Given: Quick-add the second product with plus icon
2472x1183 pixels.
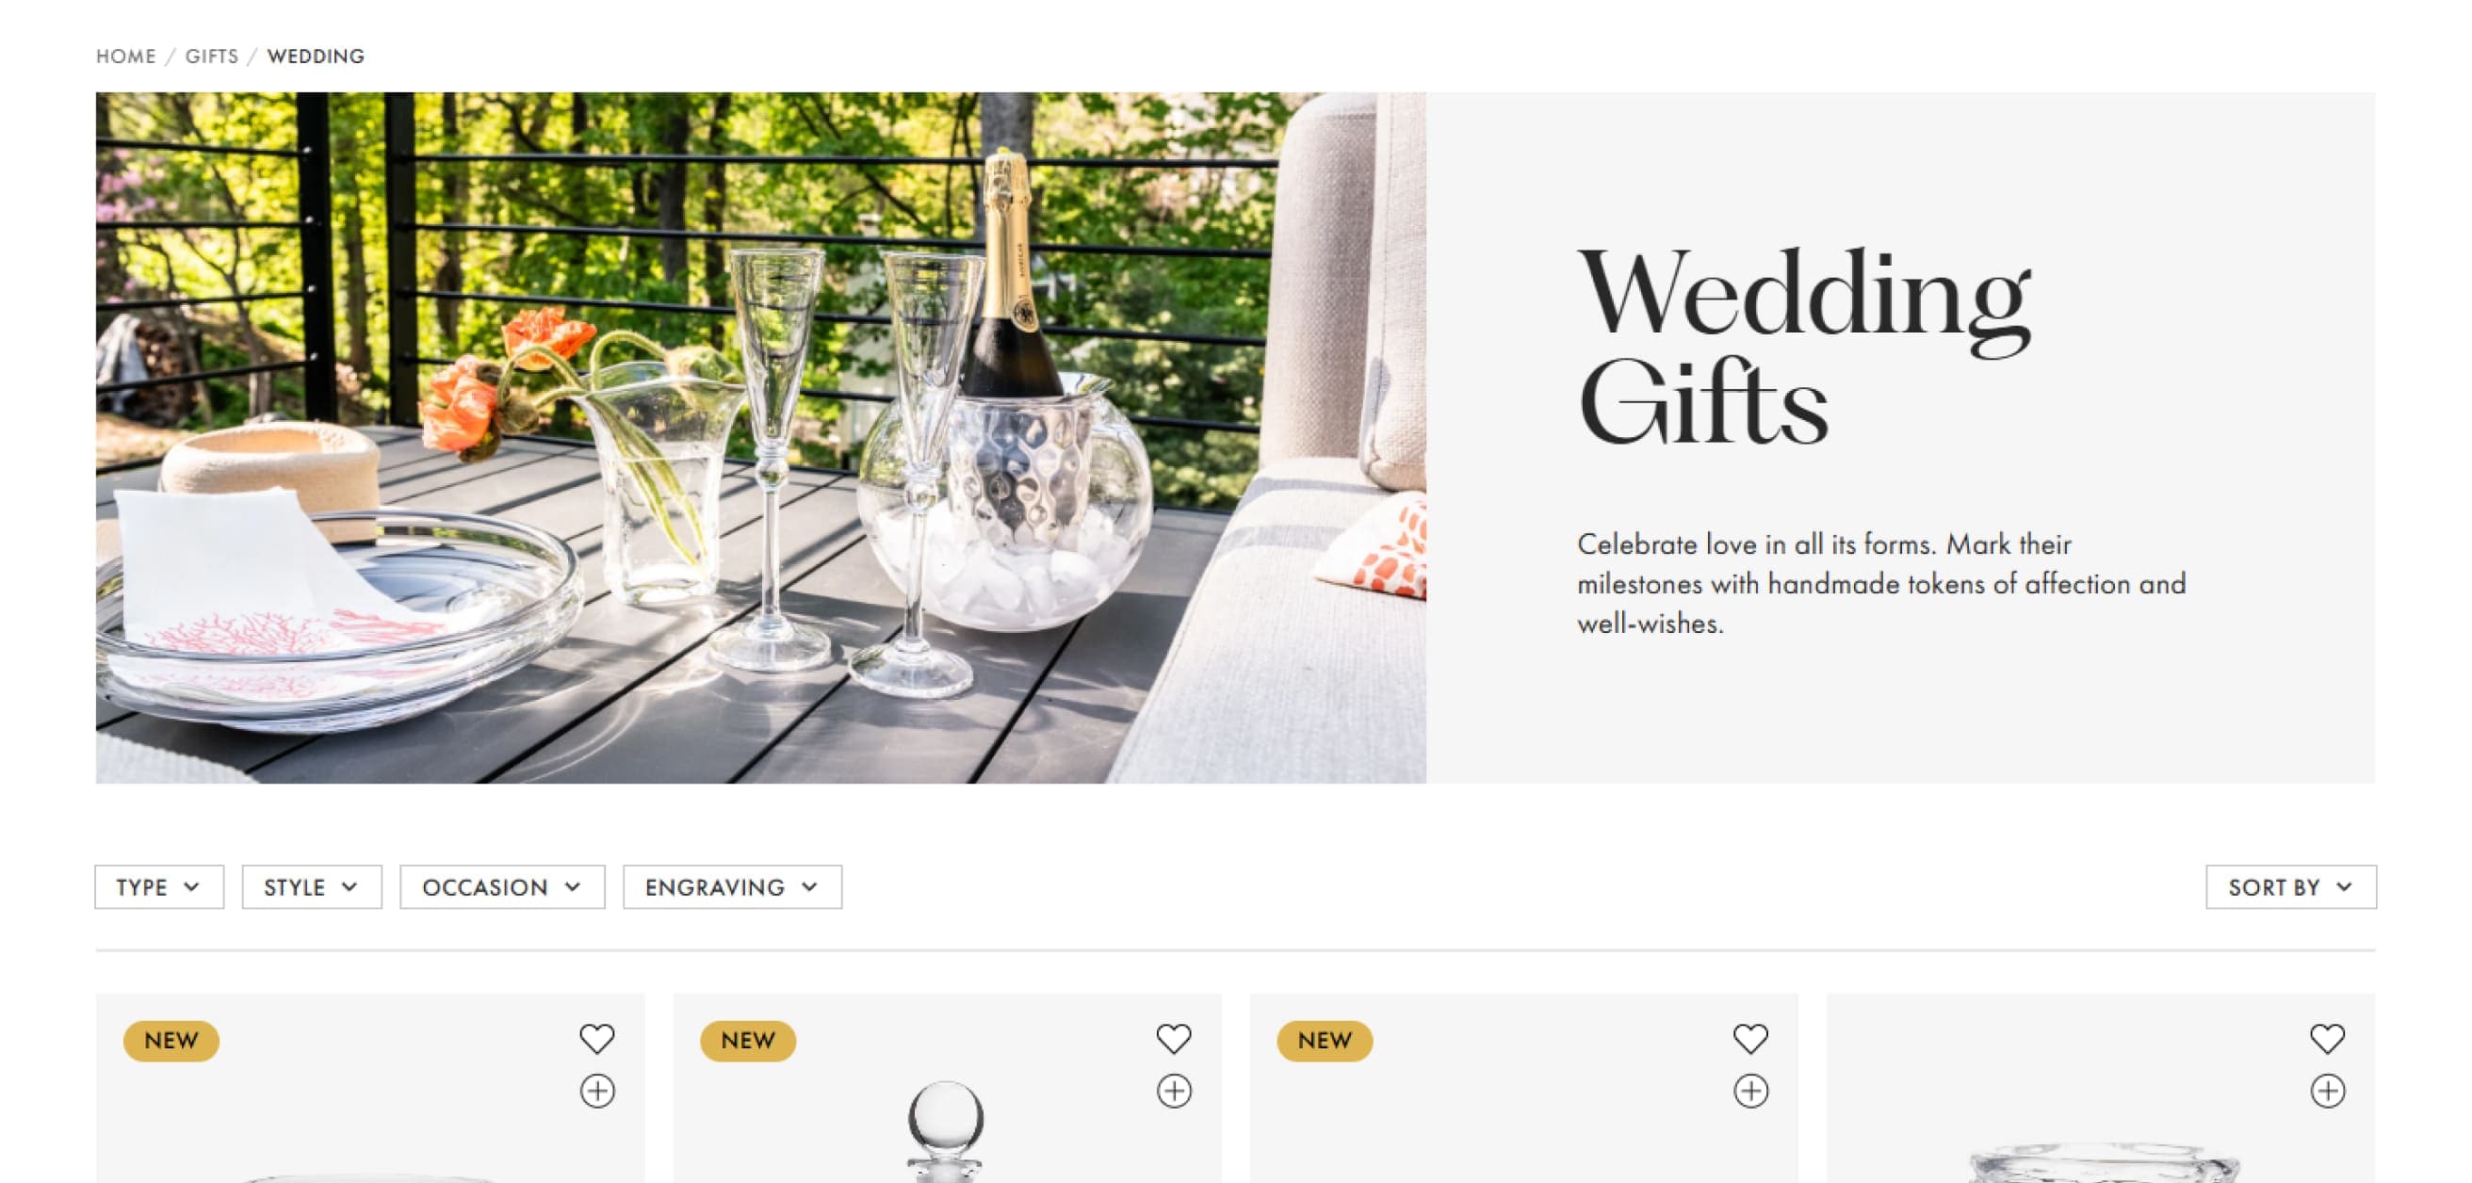Looking at the screenshot, I should pyautogui.click(x=1174, y=1091).
